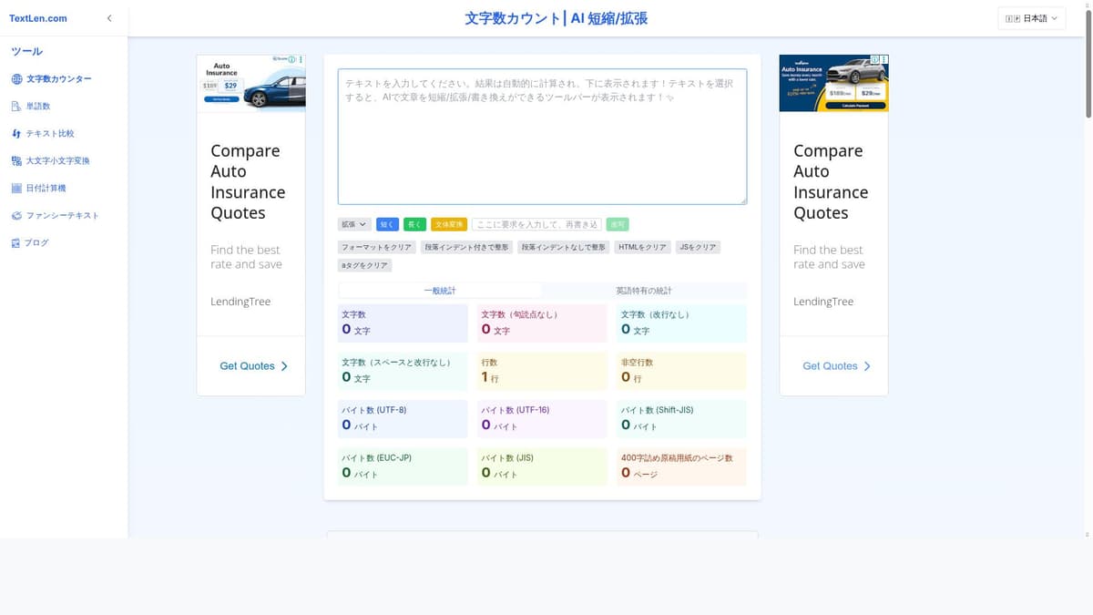
Task: Click into the rewrite request input field
Action: 536,224
